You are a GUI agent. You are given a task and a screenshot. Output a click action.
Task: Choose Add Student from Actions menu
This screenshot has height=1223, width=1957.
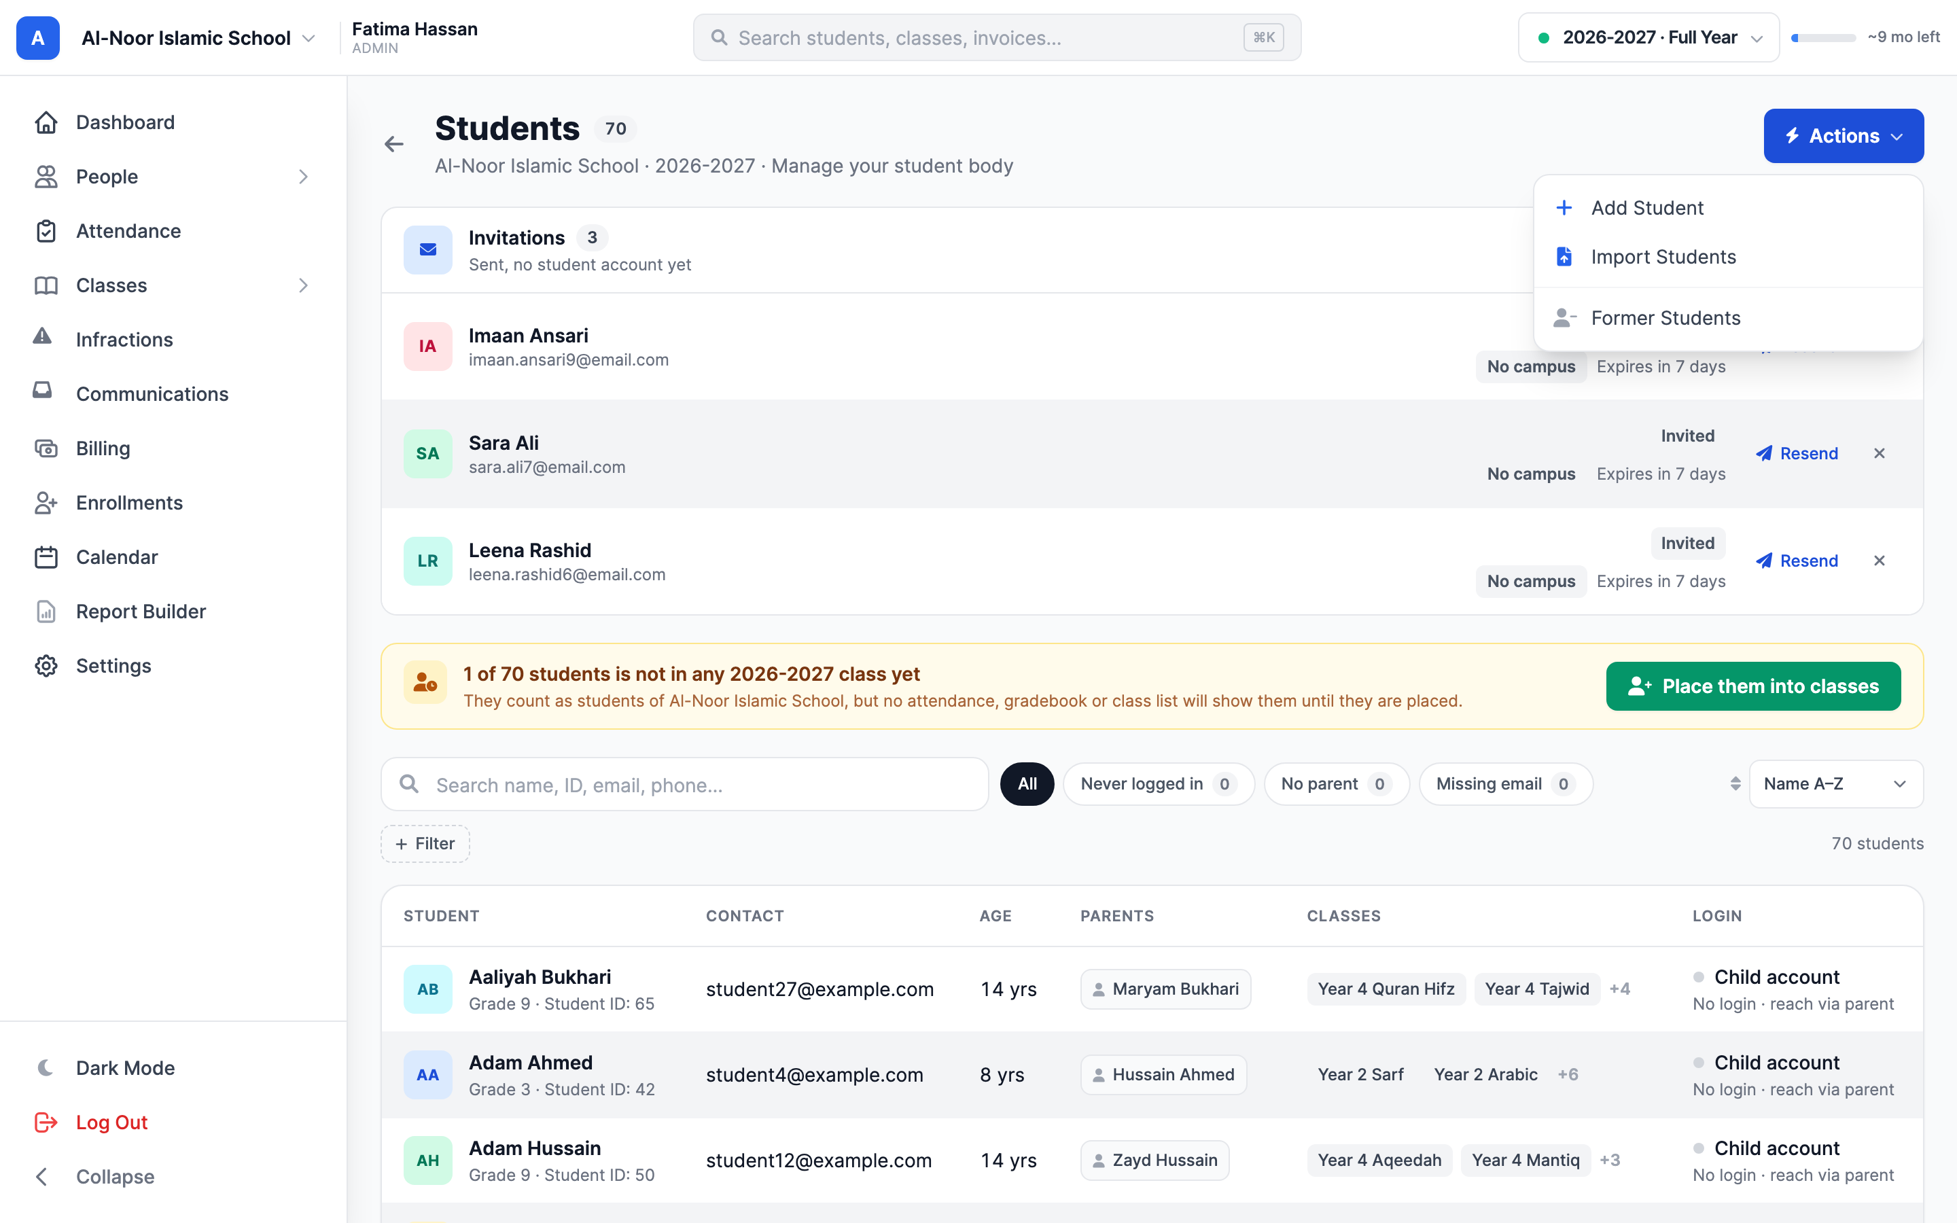pos(1728,208)
